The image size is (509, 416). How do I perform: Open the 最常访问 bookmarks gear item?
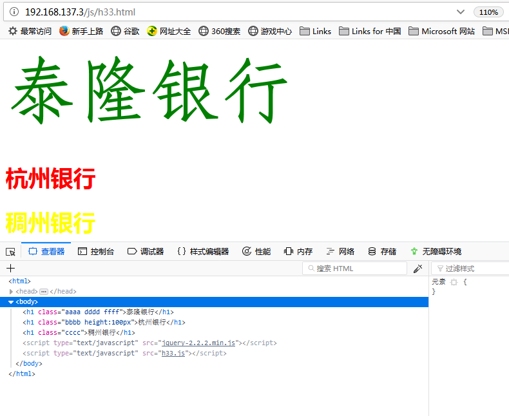coord(30,31)
